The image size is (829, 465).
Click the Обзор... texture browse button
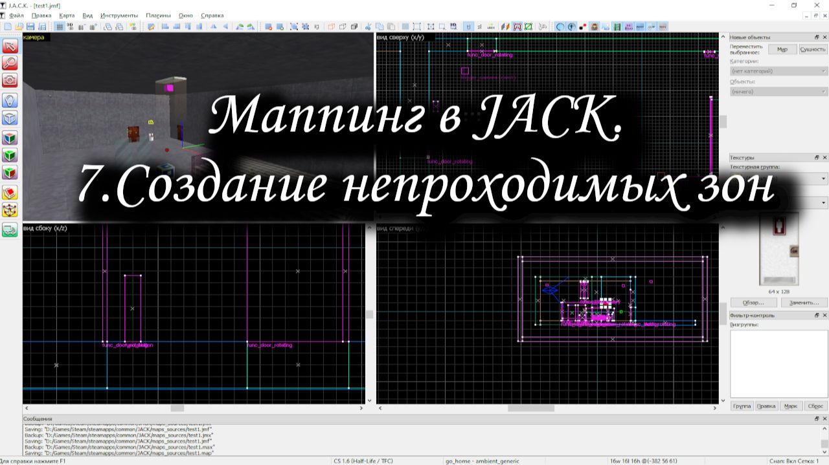(754, 302)
